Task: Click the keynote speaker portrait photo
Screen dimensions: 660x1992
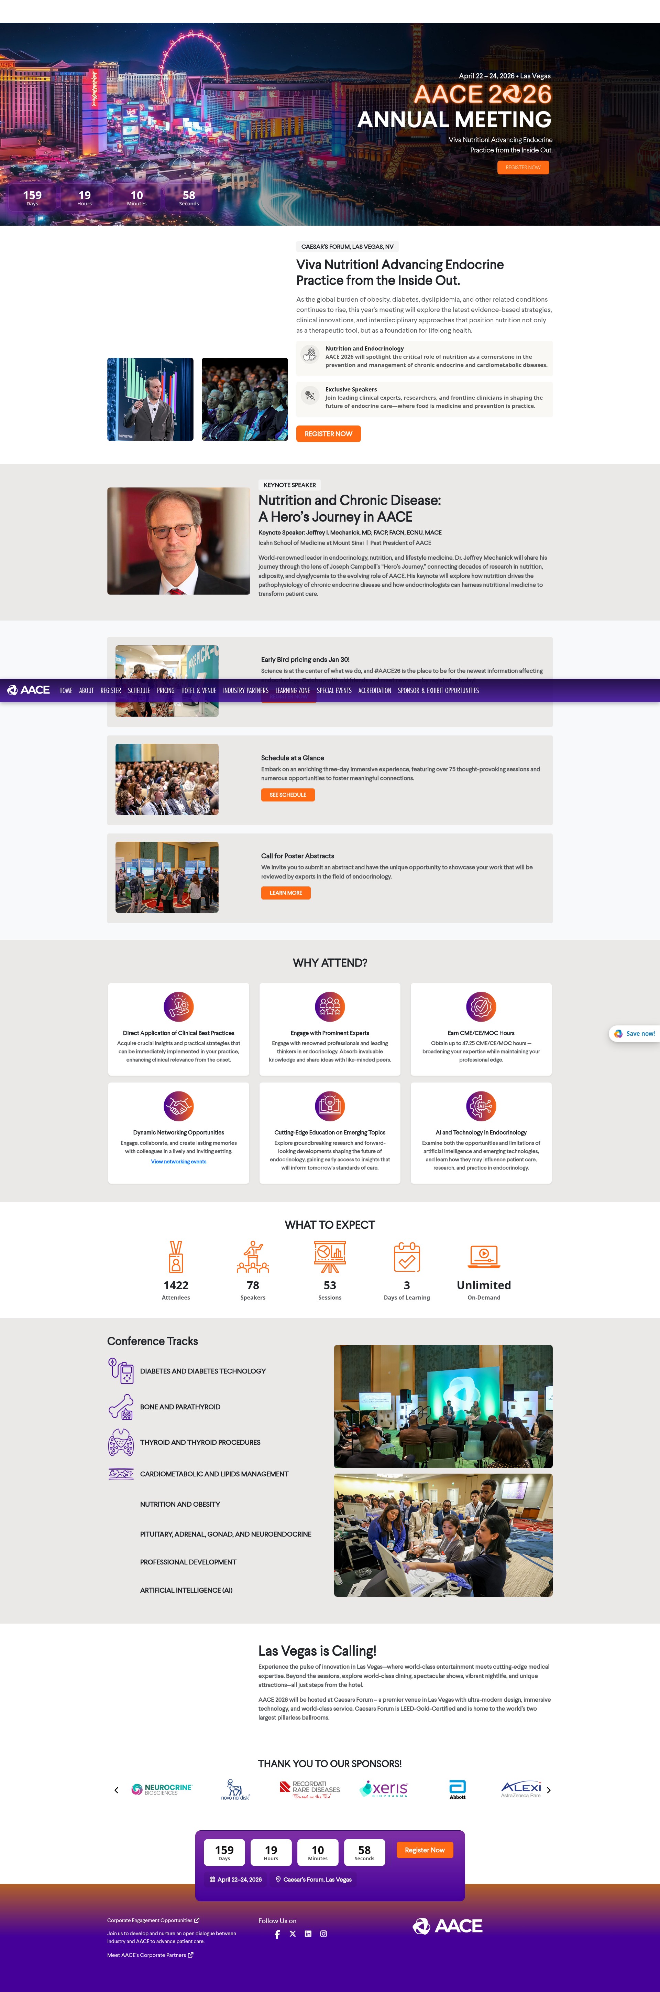Action: [178, 540]
